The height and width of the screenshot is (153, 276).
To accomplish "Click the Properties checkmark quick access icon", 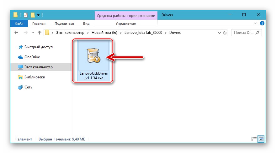I will click(26, 15).
